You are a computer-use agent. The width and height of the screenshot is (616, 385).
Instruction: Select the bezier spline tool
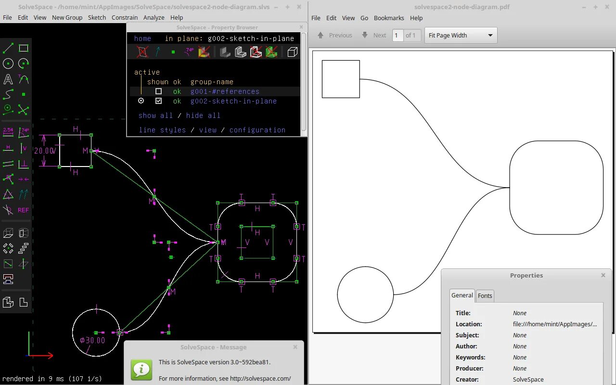pyautogui.click(x=8, y=94)
